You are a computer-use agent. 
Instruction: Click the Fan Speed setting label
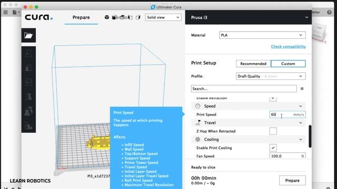[x=205, y=156]
